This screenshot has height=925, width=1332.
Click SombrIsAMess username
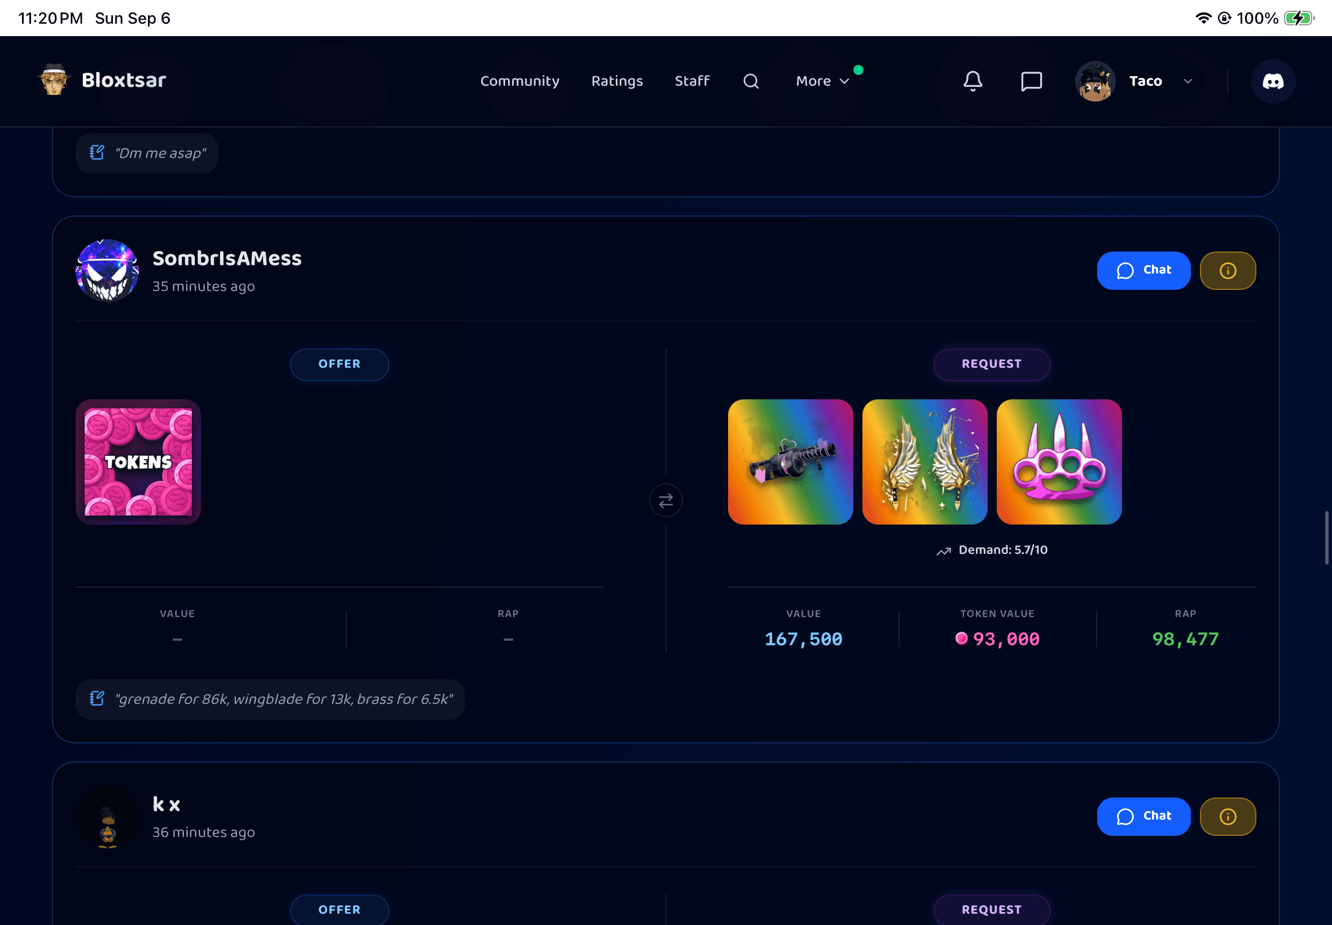227,258
